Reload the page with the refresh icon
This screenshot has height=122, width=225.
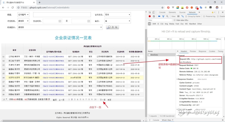point(12,7)
